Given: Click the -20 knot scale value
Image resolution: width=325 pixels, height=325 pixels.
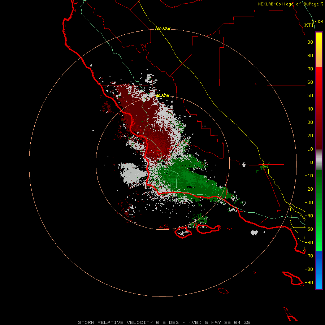Looking at the screenshot, I should (309, 189).
